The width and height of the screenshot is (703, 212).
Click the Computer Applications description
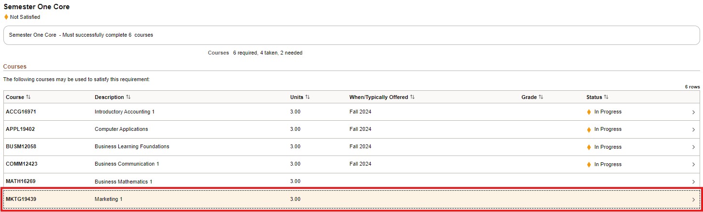(121, 129)
